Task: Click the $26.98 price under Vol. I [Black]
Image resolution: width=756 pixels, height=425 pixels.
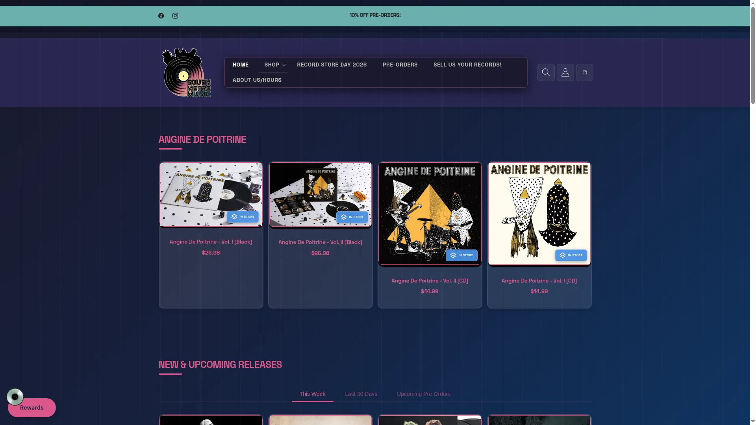Action: click(211, 253)
